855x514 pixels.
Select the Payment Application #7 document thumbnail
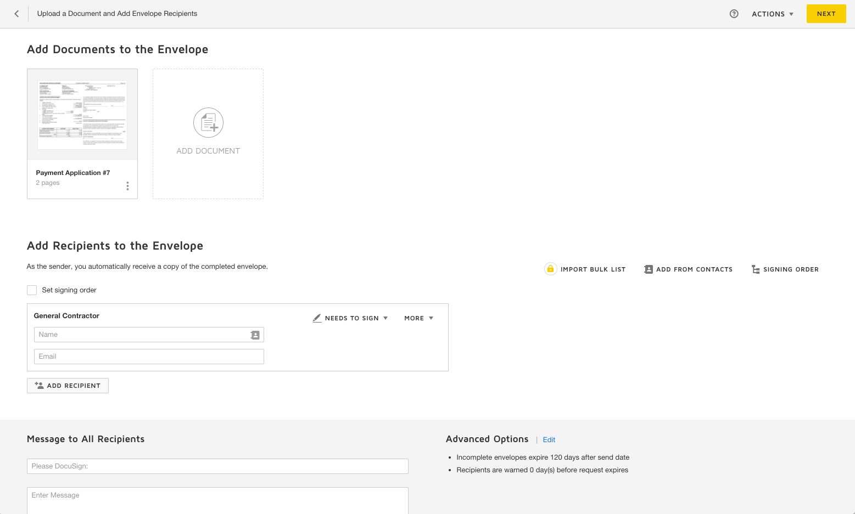pyautogui.click(x=82, y=115)
